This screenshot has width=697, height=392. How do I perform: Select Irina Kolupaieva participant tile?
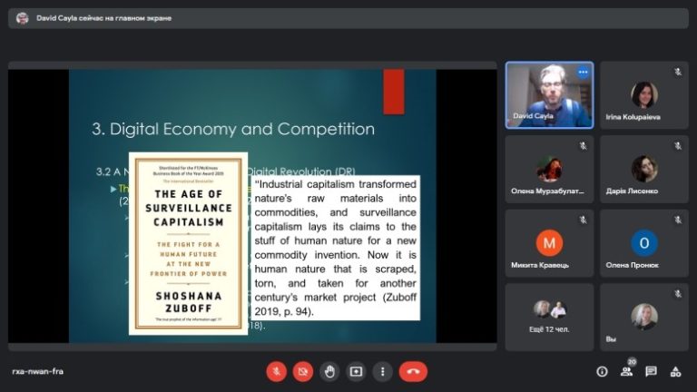click(644, 95)
